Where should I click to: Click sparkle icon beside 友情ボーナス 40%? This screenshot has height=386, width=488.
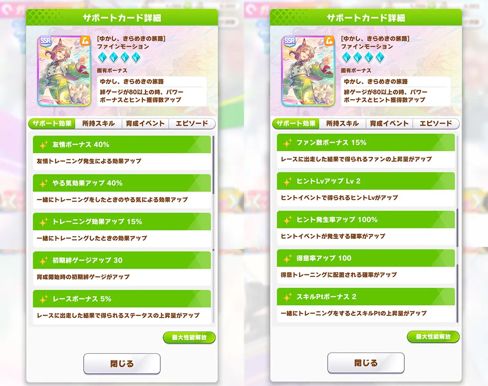[44, 145]
